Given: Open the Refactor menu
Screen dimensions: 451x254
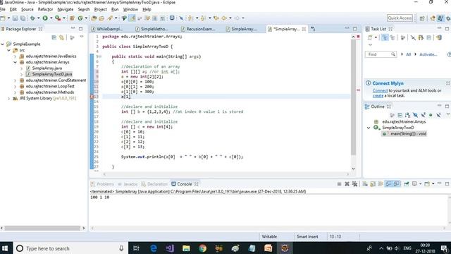Looking at the screenshot, I should (x=45, y=9).
